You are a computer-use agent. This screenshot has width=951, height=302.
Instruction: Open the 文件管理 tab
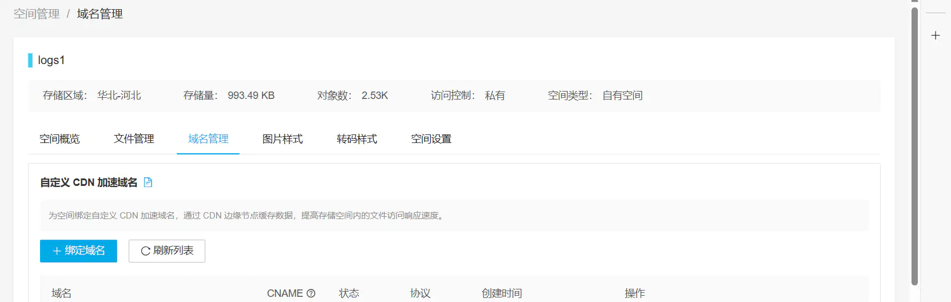click(134, 139)
